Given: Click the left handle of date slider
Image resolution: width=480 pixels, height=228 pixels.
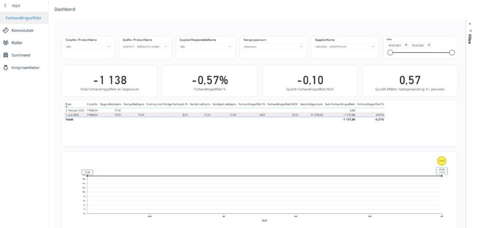Looking at the screenshot, I should point(390,53).
